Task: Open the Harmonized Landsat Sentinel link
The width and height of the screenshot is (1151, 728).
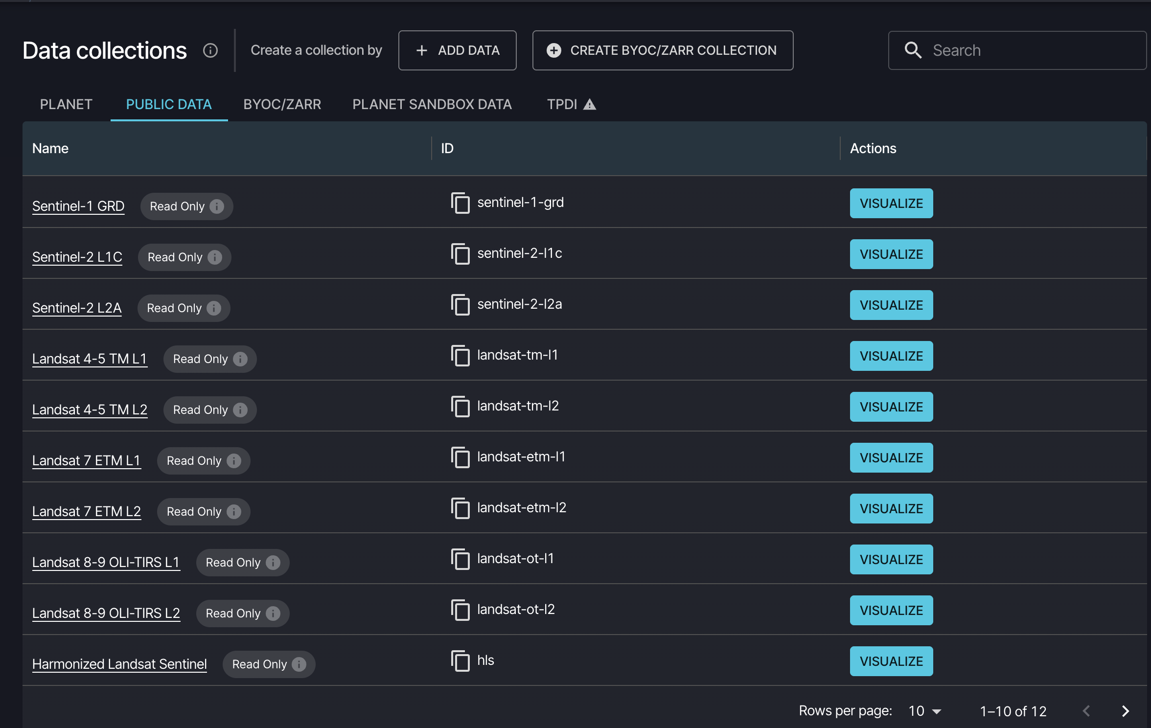Action: pos(119,664)
